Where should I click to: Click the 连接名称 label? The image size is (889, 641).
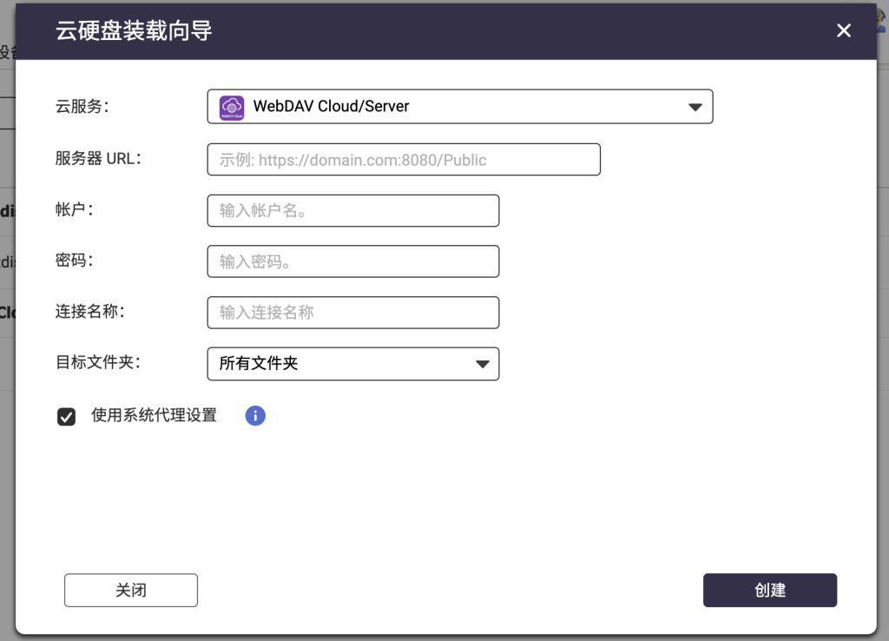click(89, 311)
